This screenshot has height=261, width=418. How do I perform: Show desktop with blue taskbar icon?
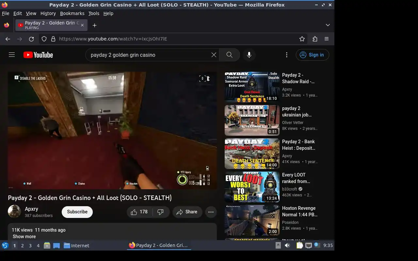tap(56, 245)
